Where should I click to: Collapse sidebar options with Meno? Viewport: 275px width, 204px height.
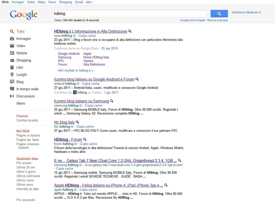(21, 103)
